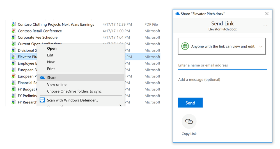
Task: Click the Copy Link chain icon
Action: (189, 122)
